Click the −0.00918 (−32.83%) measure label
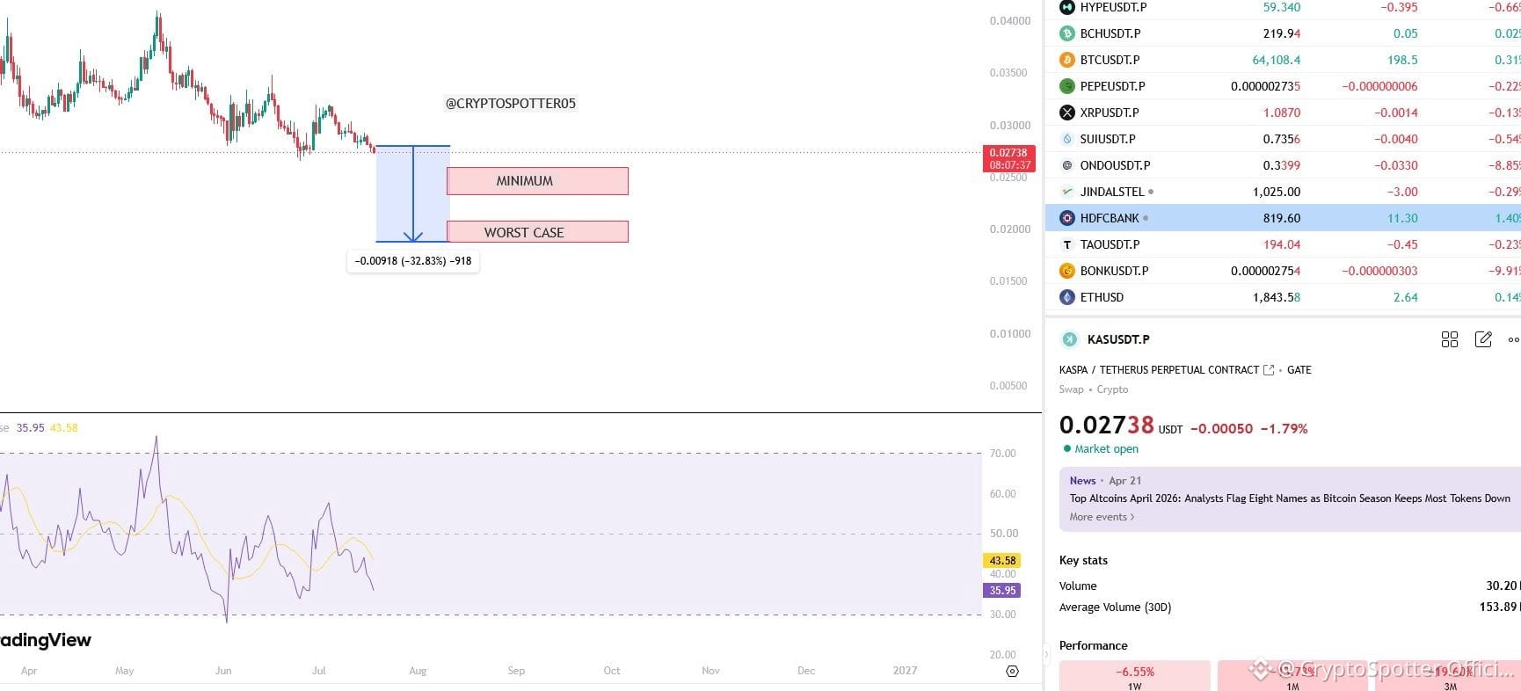 point(413,261)
